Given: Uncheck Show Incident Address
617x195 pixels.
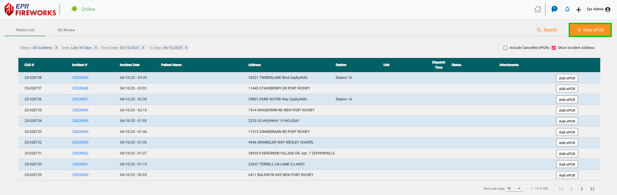Looking at the screenshot, I should point(554,48).
